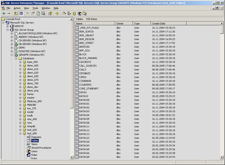Click the master database cylinder icon

click(24, 98)
